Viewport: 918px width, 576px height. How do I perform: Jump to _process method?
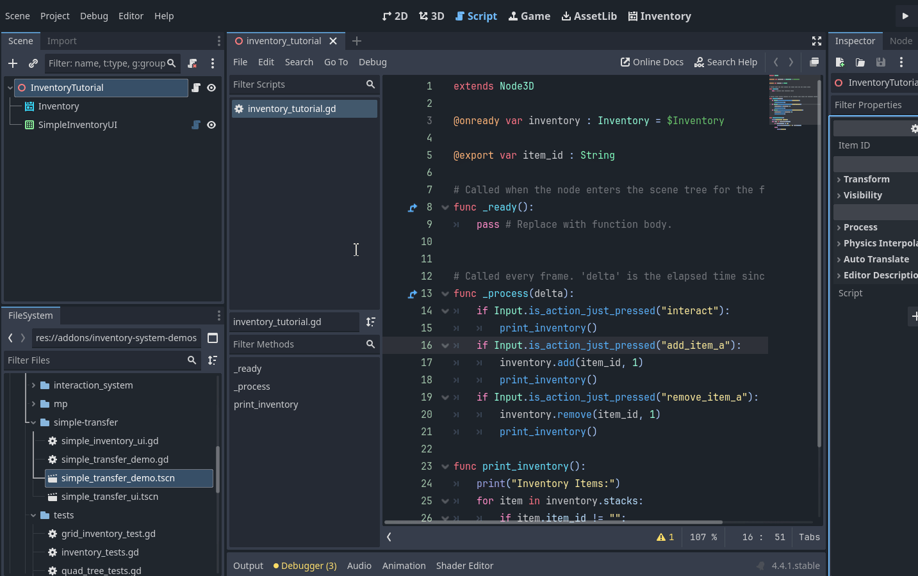point(252,387)
